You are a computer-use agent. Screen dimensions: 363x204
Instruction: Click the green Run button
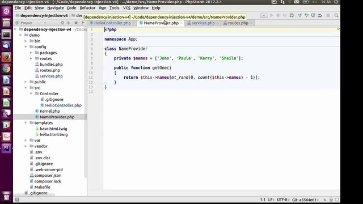pos(272,15)
